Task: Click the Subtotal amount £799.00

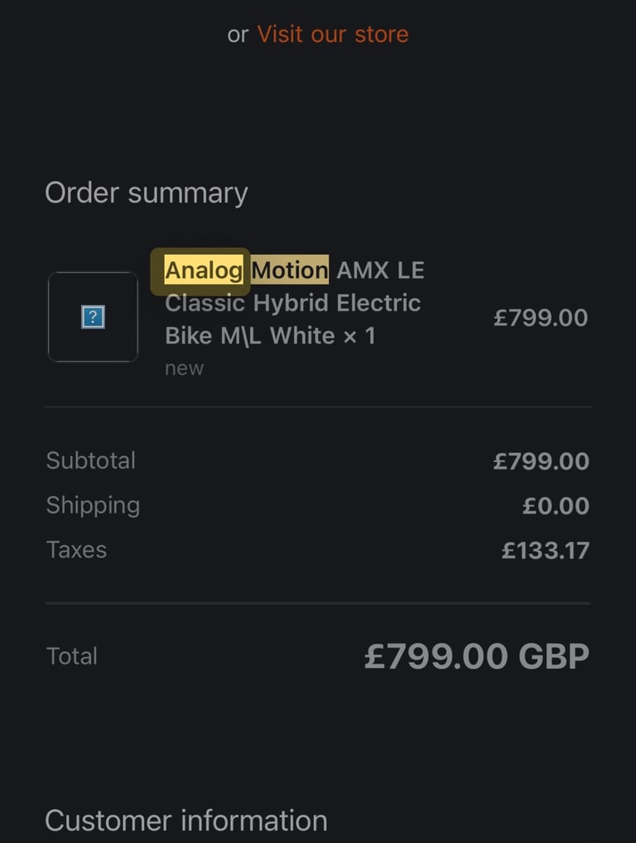Action: pyautogui.click(x=541, y=461)
